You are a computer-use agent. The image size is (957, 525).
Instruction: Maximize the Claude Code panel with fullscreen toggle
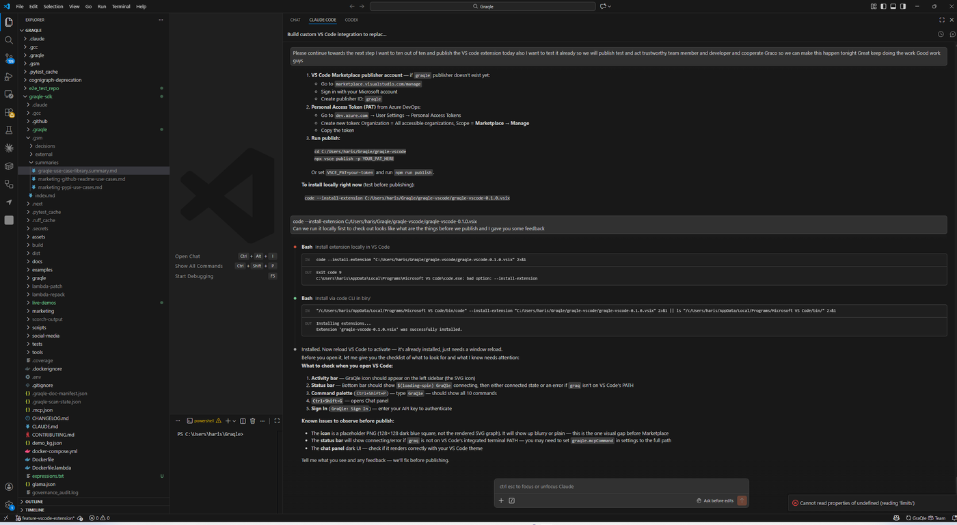click(942, 20)
